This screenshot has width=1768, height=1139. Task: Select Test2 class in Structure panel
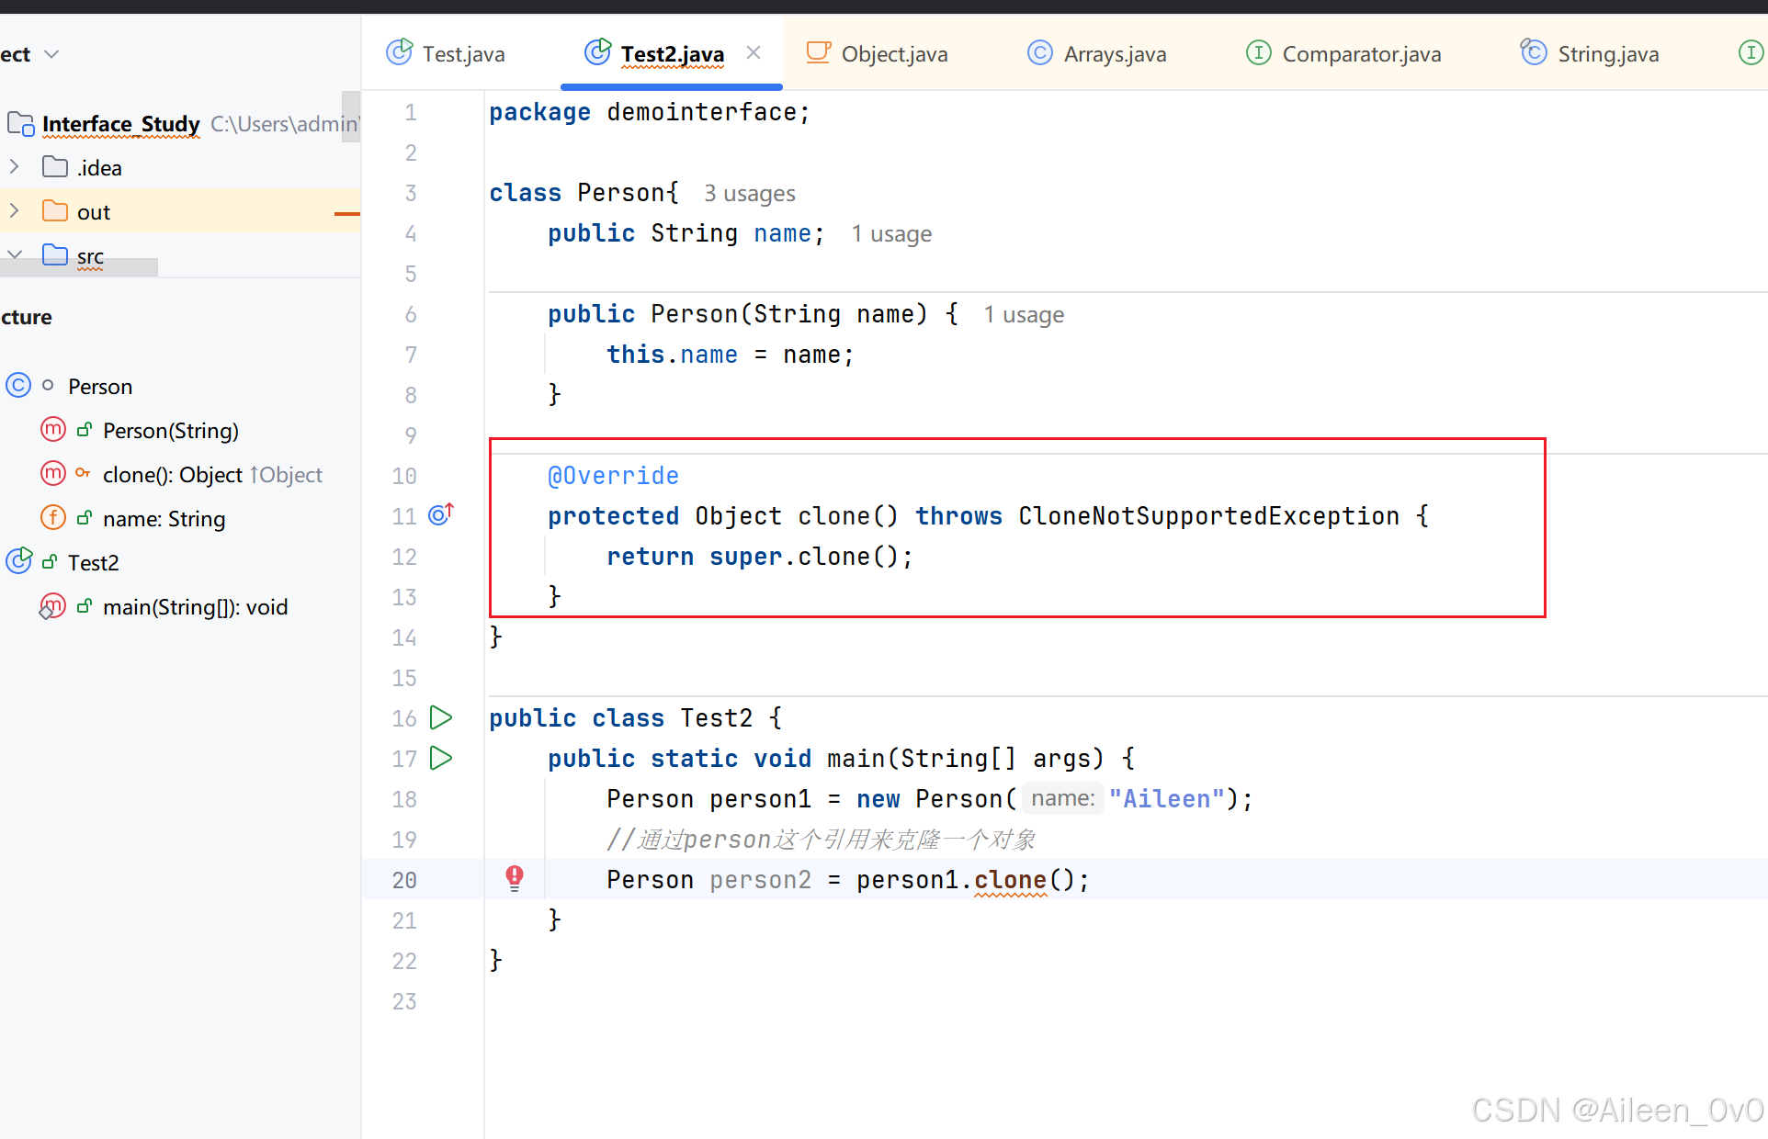click(x=93, y=563)
